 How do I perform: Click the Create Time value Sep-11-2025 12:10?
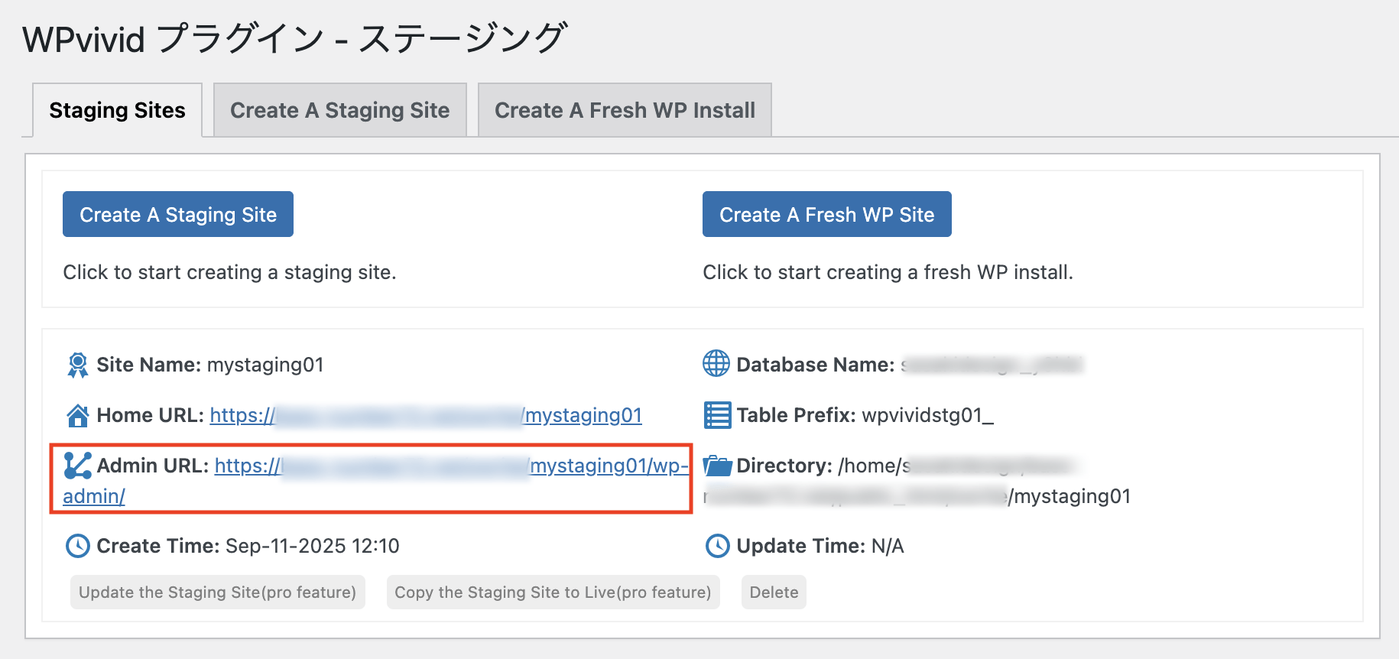[x=313, y=546]
